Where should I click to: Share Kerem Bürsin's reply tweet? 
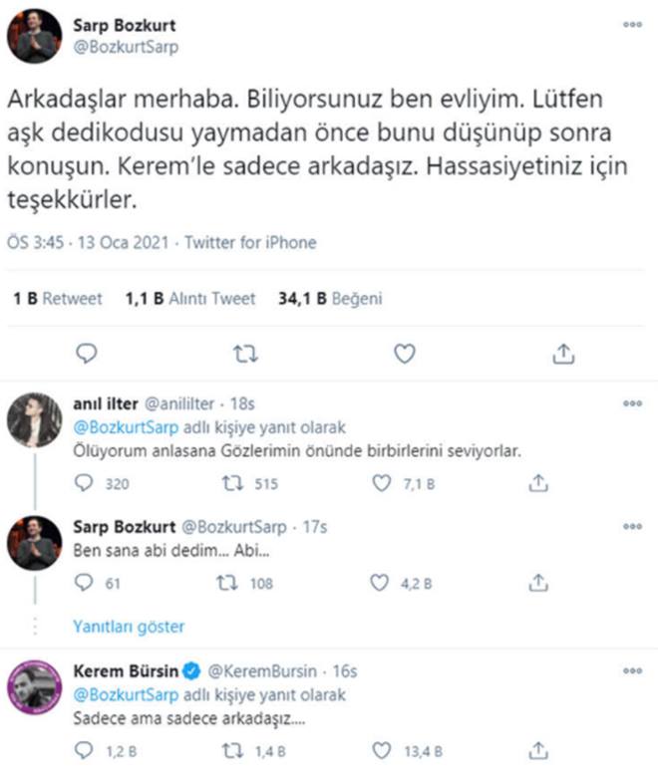(538, 750)
